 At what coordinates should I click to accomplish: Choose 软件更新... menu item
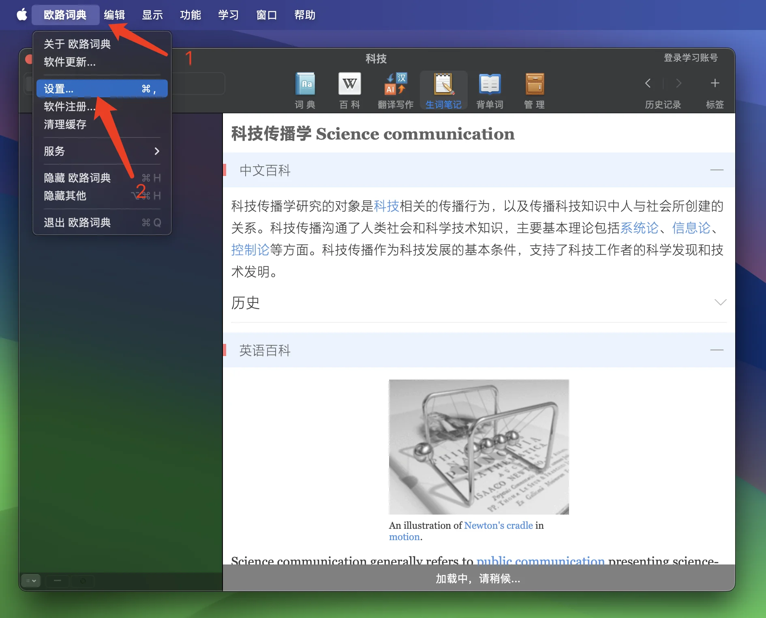102,62
